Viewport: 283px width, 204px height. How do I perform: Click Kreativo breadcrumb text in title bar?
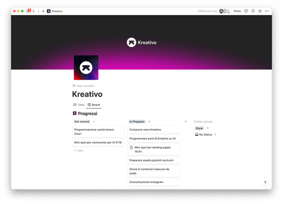tap(57, 11)
